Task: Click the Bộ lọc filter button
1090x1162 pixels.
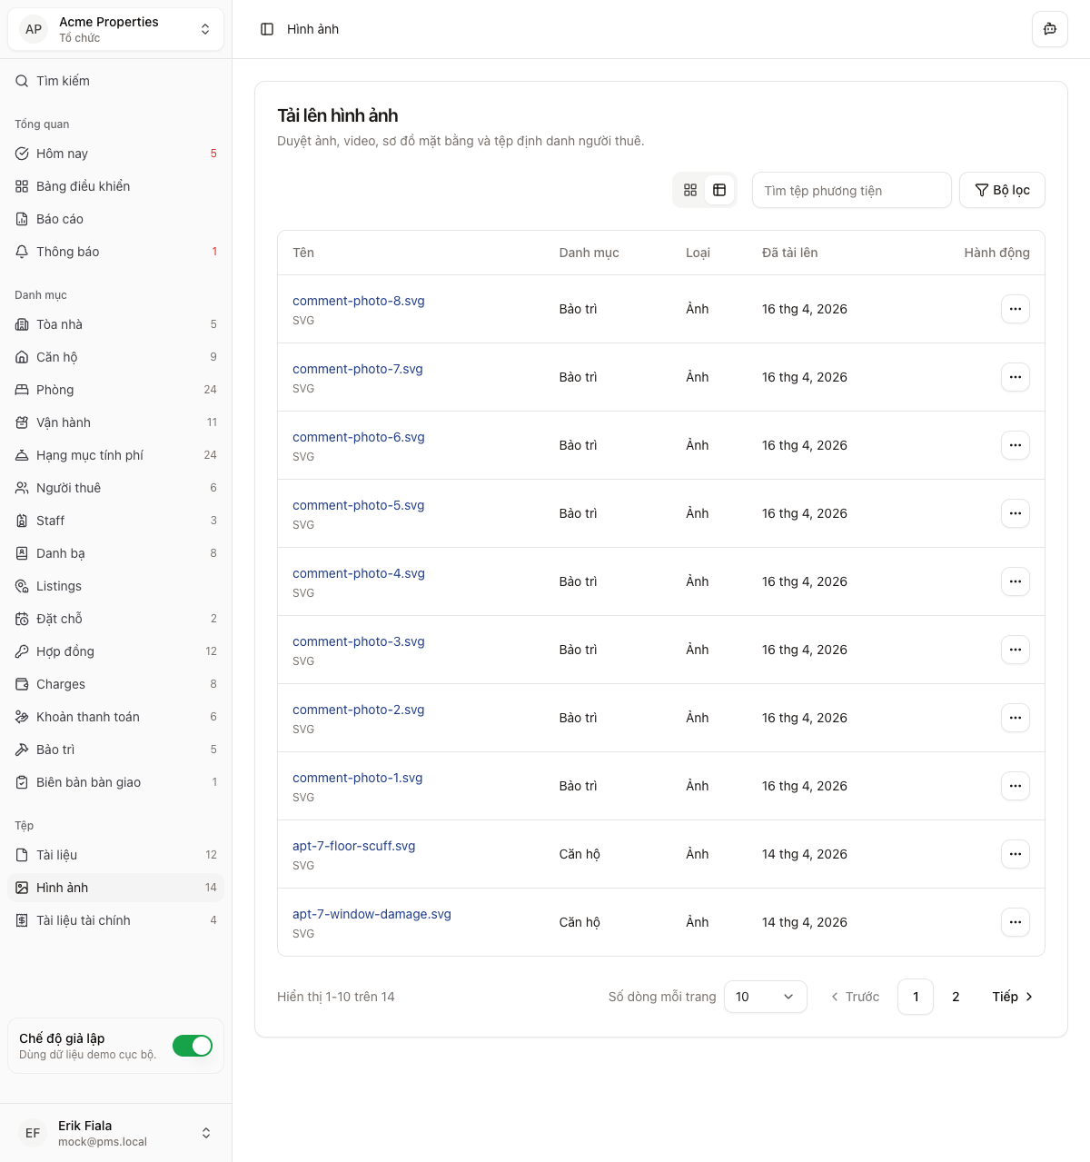Action: [1002, 190]
